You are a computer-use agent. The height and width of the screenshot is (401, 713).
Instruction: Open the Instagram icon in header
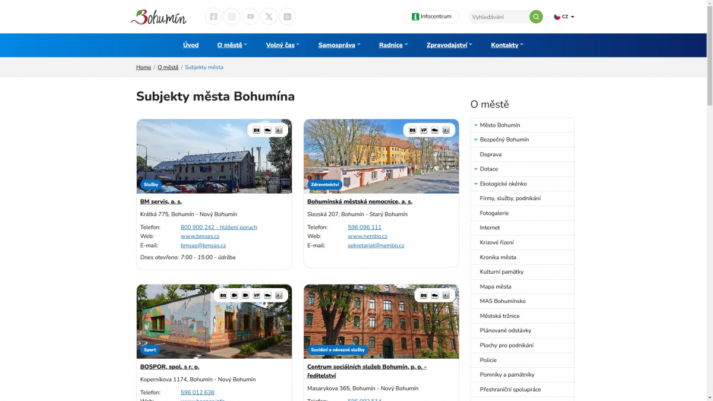[232, 17]
